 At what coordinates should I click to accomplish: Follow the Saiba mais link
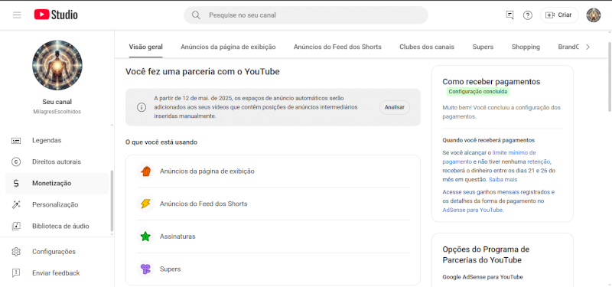[x=503, y=180]
